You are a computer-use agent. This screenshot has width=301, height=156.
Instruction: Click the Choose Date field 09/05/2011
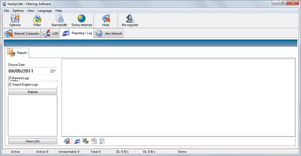32,71
